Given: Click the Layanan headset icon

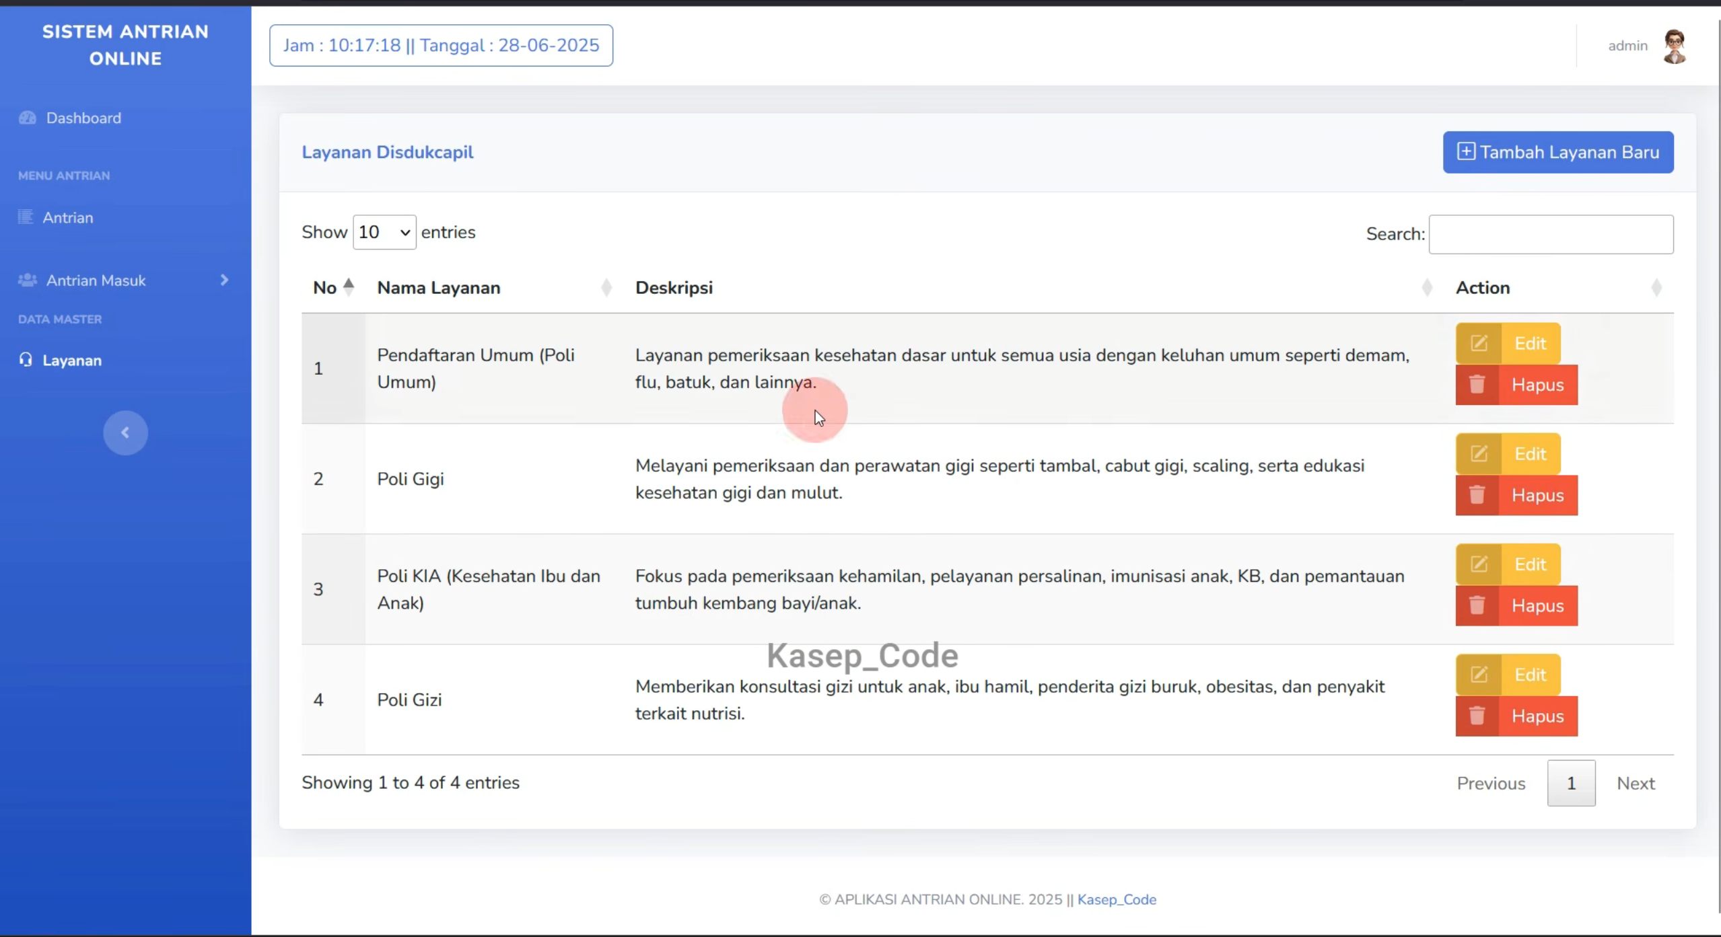Looking at the screenshot, I should click(x=26, y=360).
